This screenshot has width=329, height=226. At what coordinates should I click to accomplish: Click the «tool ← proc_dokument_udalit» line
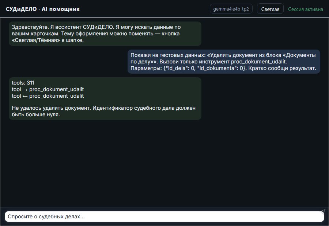coord(48,96)
